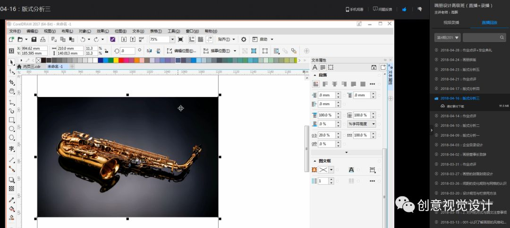Viewport: 510px width, 228px height.
Task: Select the Text tool (字)
Action: point(12,148)
